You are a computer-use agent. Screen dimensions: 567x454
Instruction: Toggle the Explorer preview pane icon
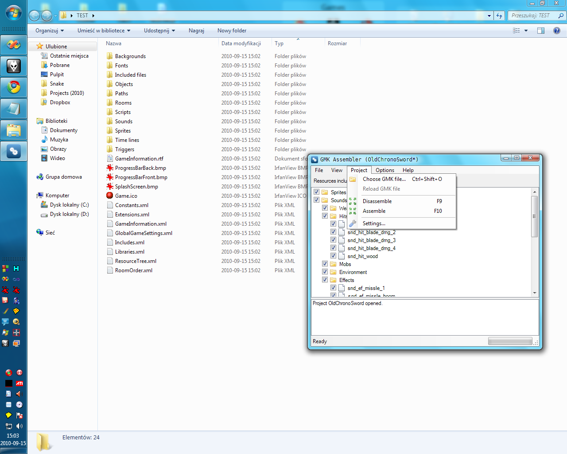tap(541, 31)
